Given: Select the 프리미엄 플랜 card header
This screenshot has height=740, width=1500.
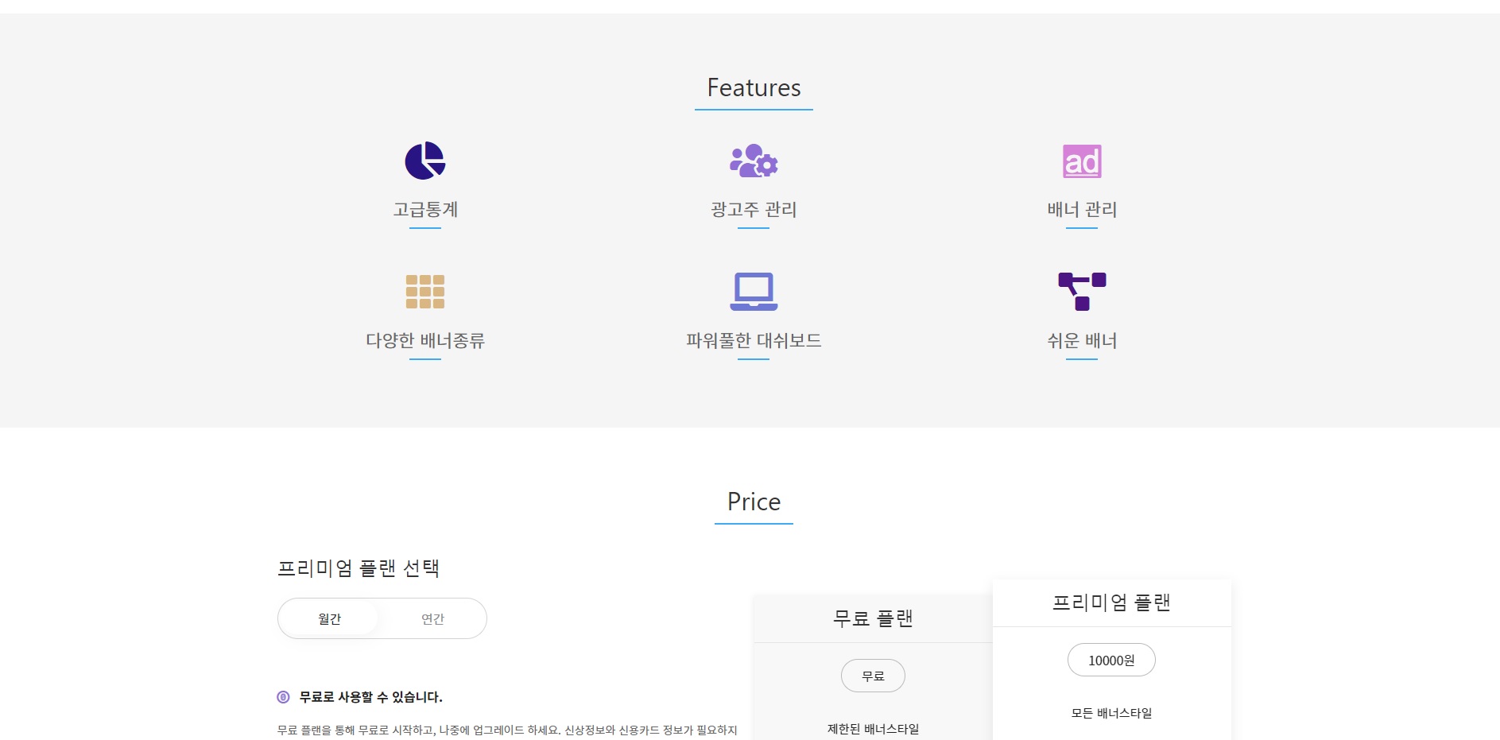Looking at the screenshot, I should pos(1110,602).
